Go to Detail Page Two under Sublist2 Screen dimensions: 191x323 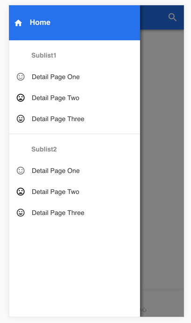click(x=75, y=192)
